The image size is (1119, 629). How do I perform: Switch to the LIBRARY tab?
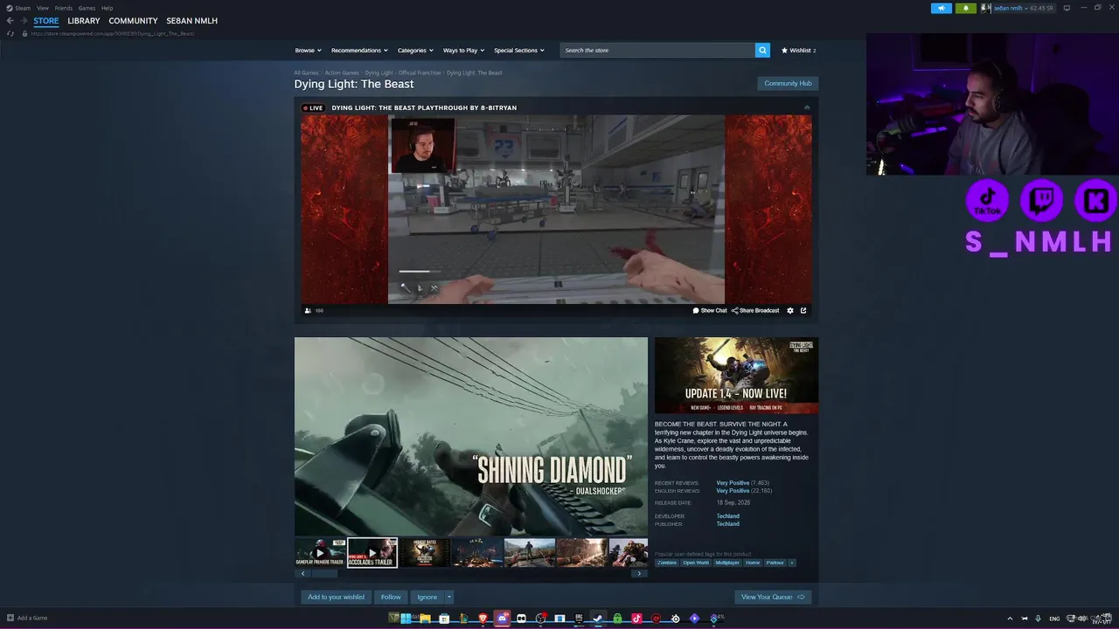point(84,21)
